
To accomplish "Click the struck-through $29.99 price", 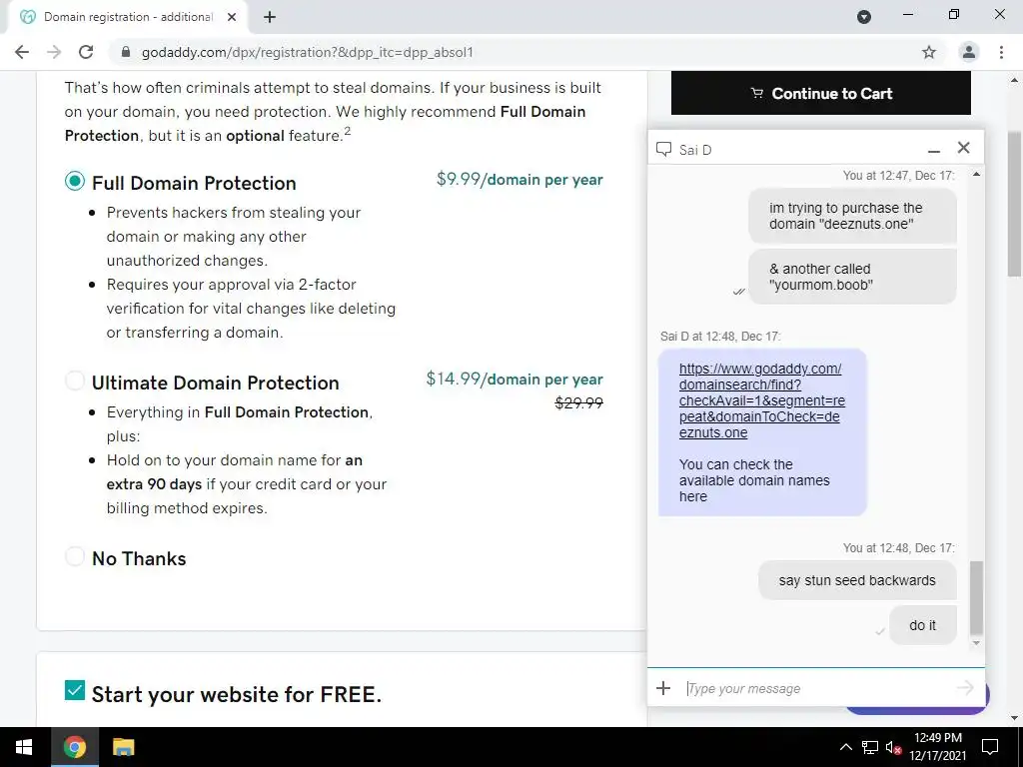I will point(578,403).
